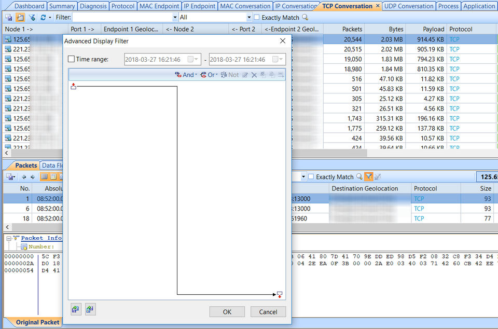Open the dropdown left of lower Exactly Match

tap(303, 176)
